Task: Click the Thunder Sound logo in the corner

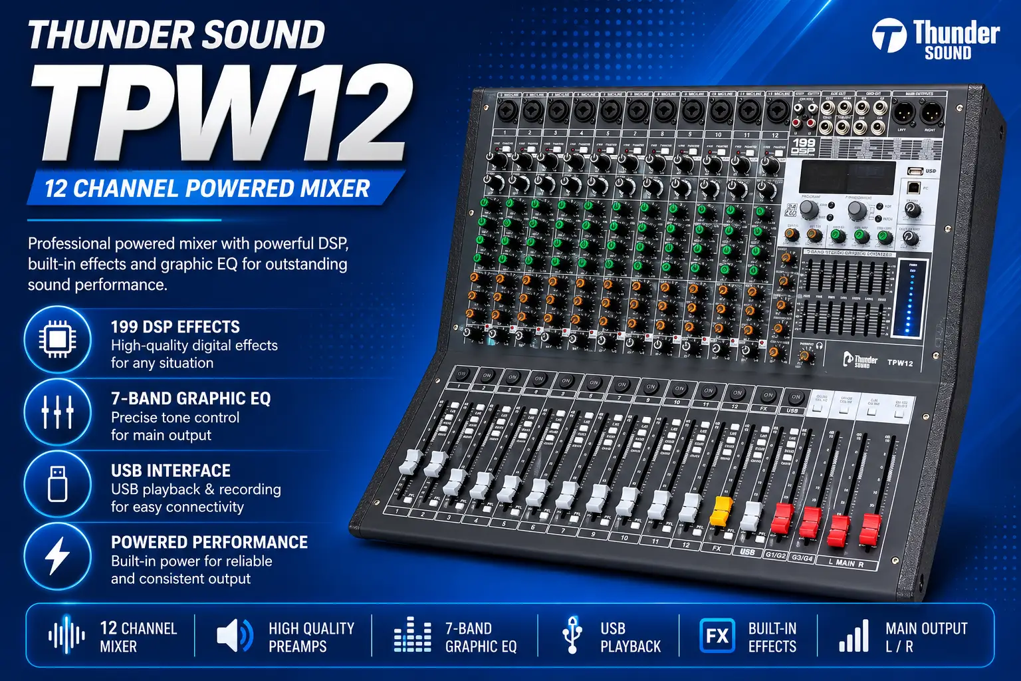Action: 936,37
